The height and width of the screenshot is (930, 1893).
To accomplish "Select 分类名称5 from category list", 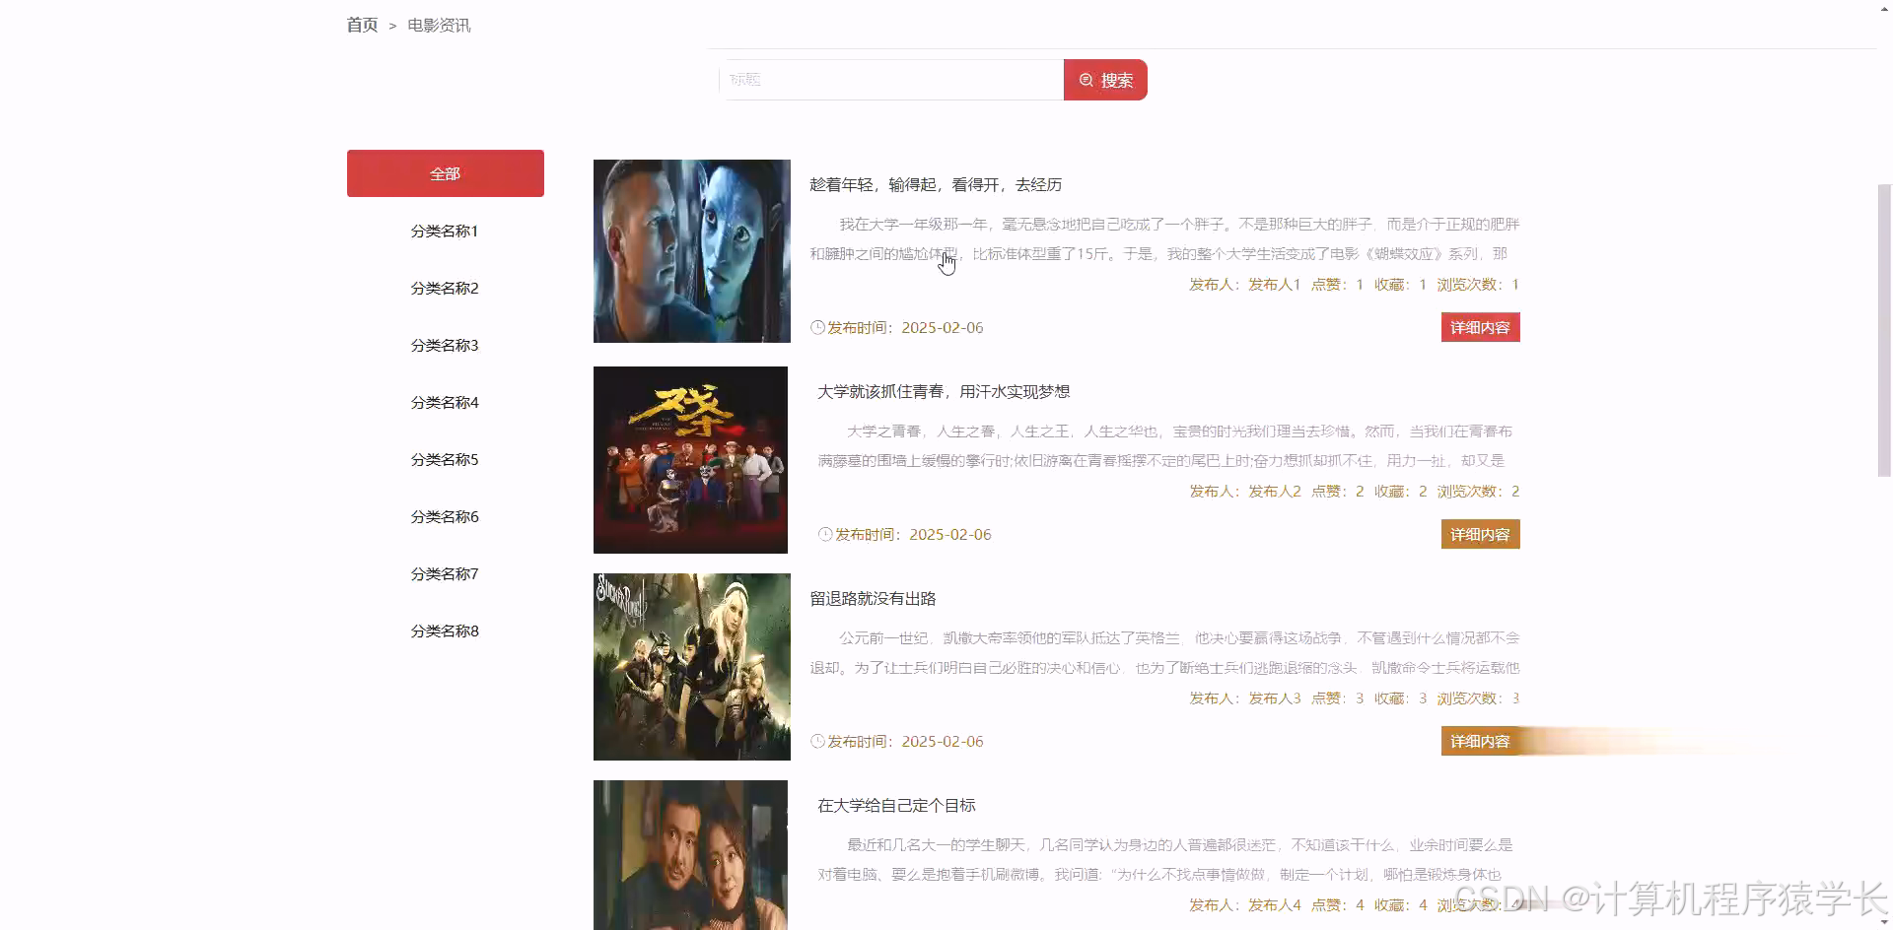I will tap(445, 459).
